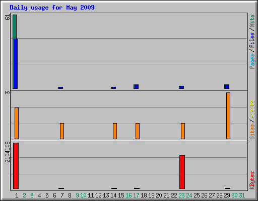The height and width of the screenshot is (201, 258).
Task: Click day '5' on the x-axis
Action: (x=47, y=195)
